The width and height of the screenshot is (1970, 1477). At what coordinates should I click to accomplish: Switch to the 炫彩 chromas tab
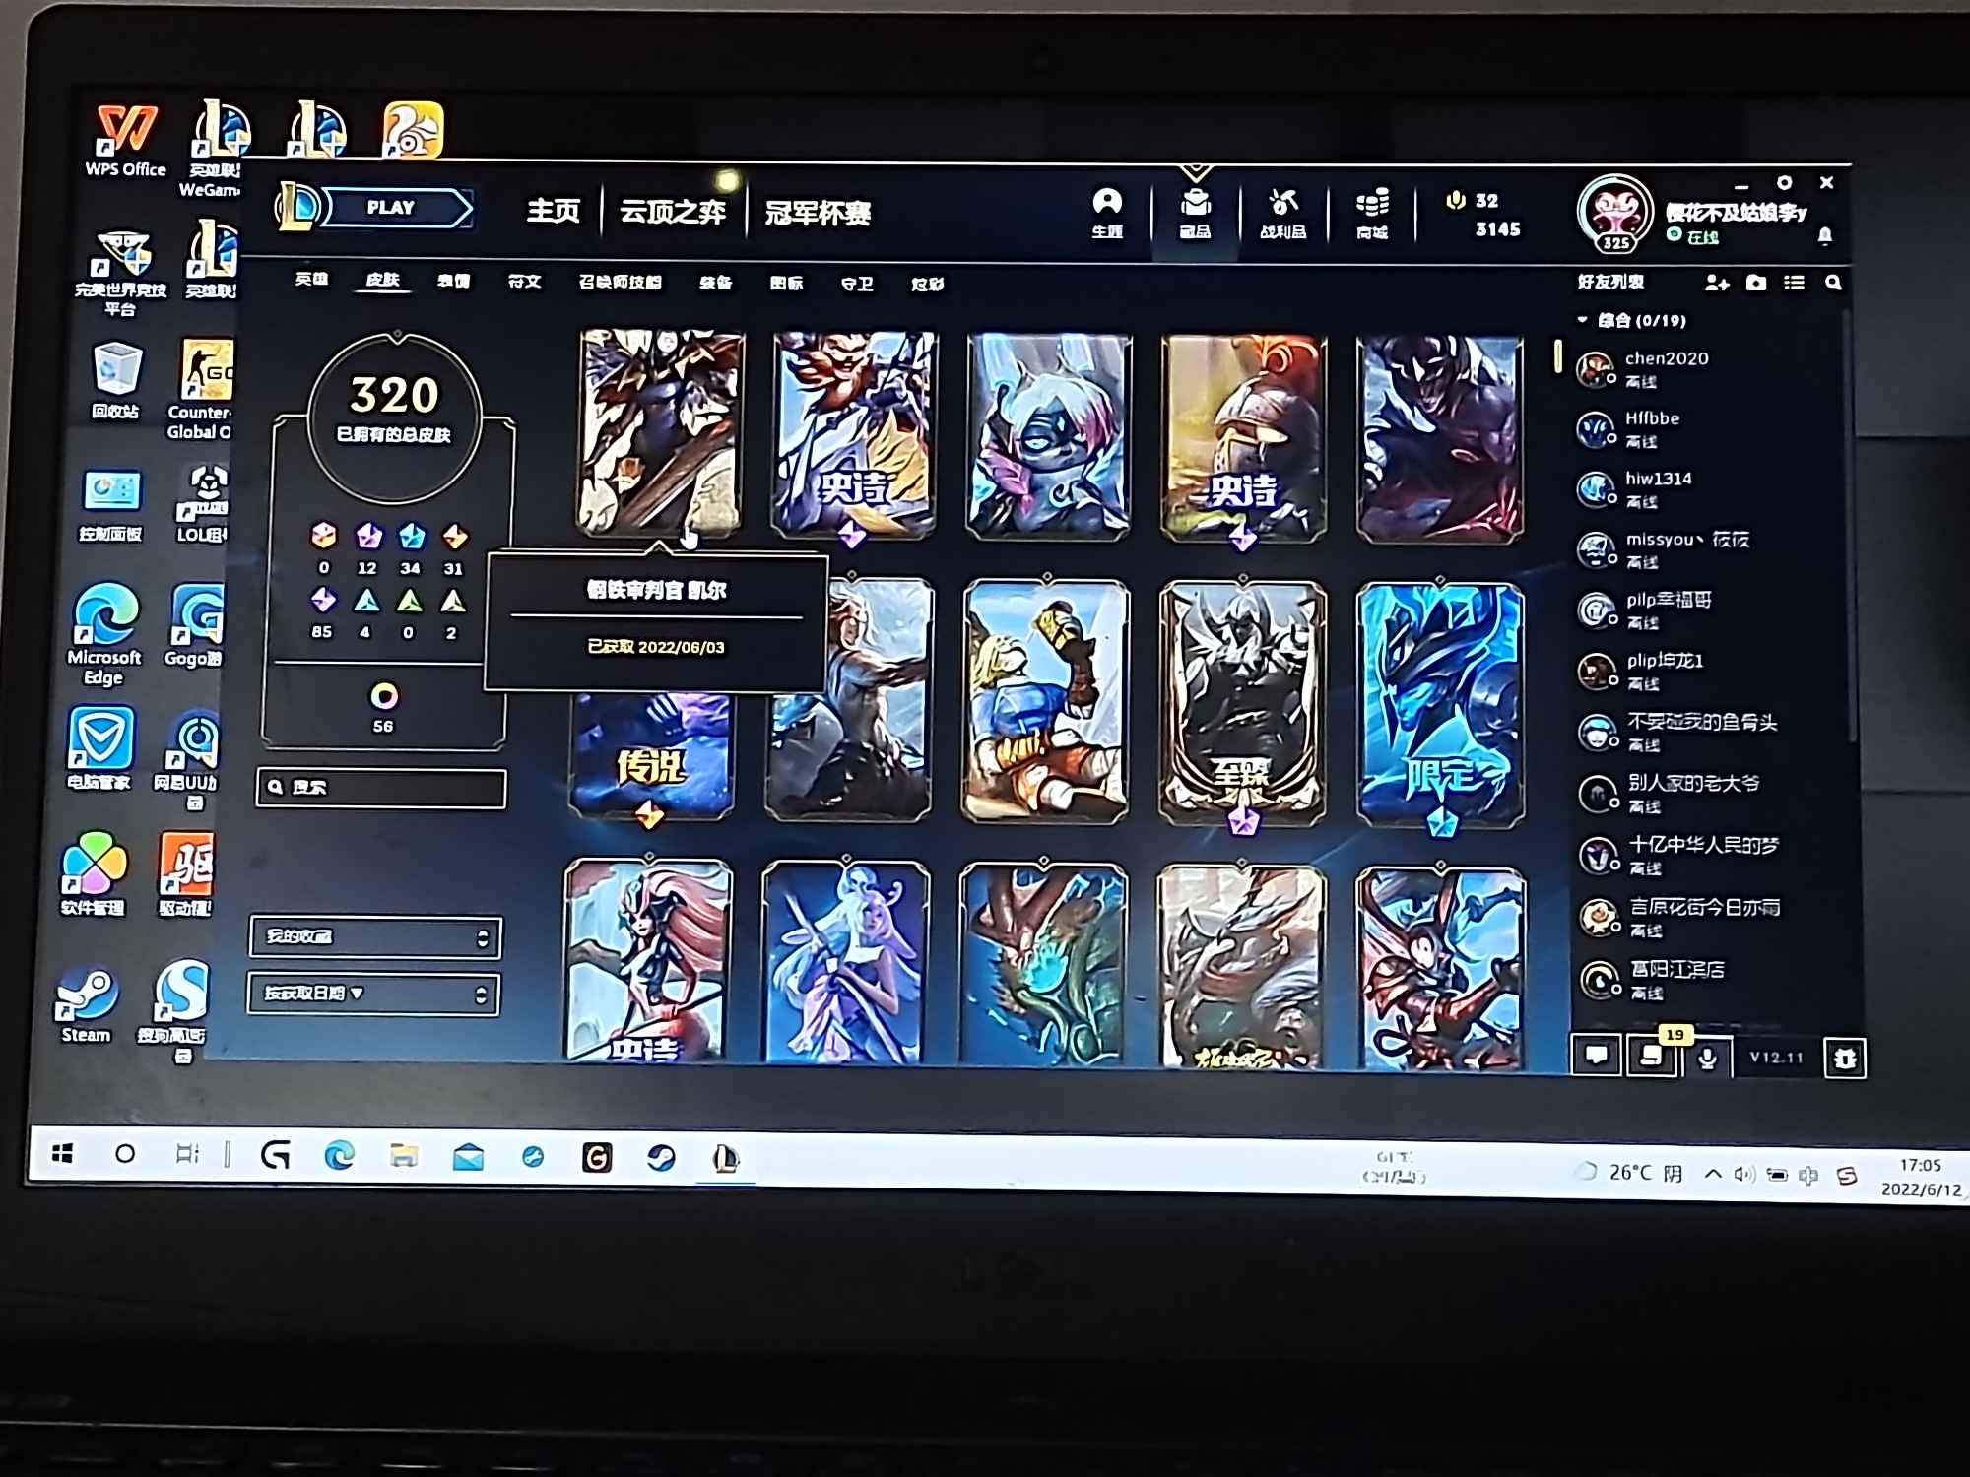tap(927, 285)
